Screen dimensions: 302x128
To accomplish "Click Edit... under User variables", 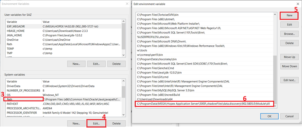I will 96,64.
